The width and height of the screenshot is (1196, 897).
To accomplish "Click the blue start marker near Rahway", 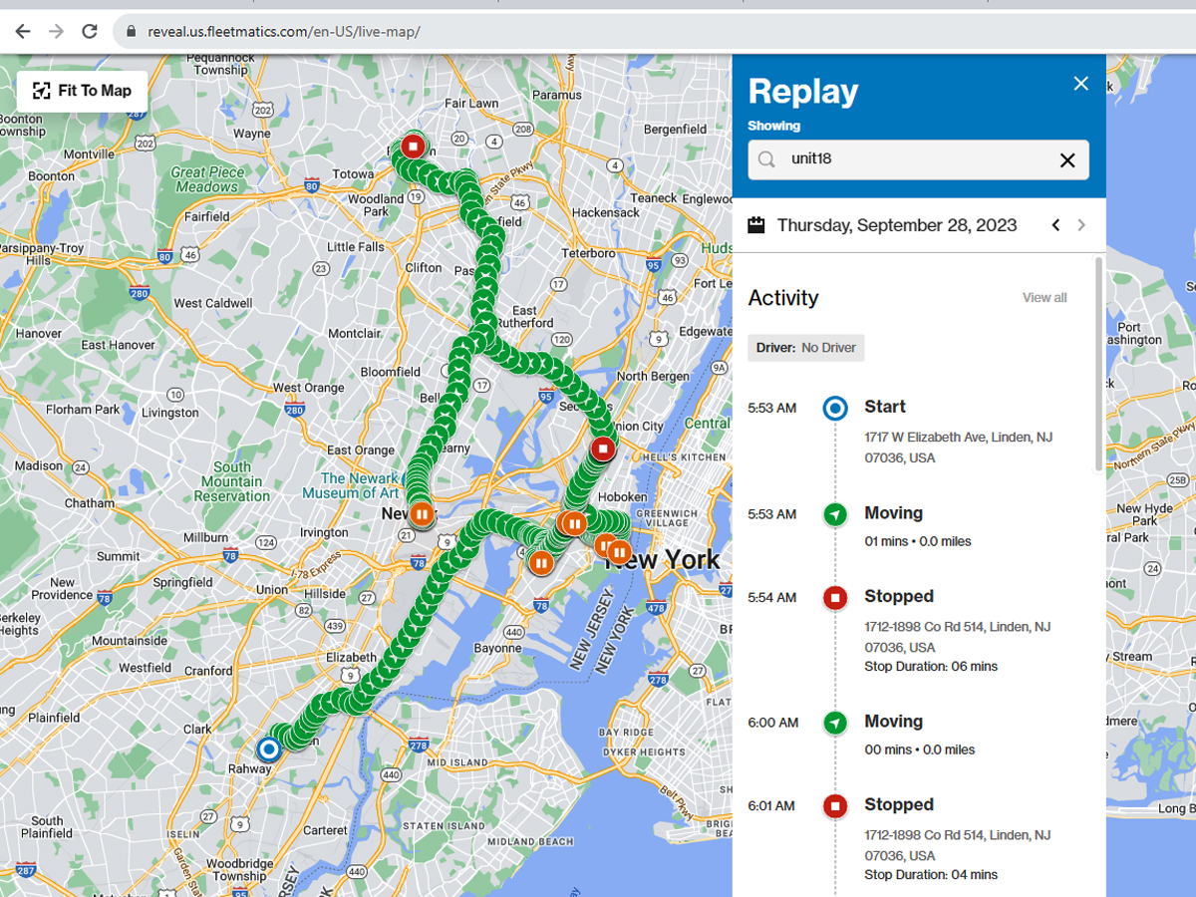I will click(x=268, y=749).
